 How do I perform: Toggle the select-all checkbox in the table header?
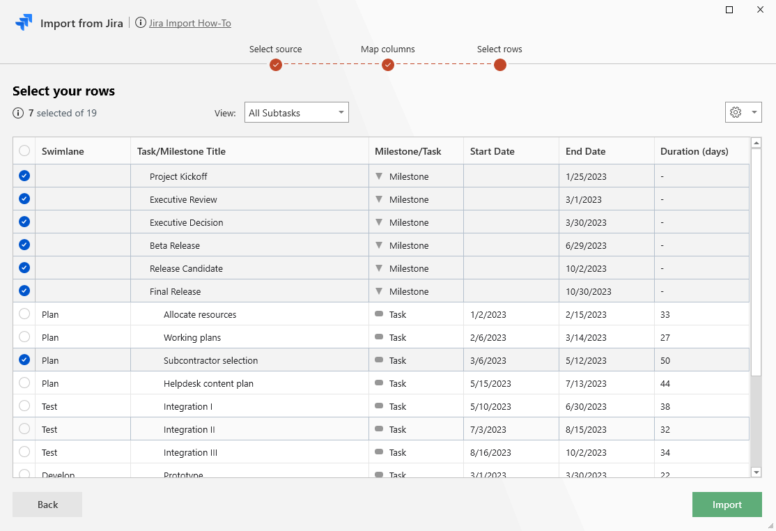tap(24, 151)
